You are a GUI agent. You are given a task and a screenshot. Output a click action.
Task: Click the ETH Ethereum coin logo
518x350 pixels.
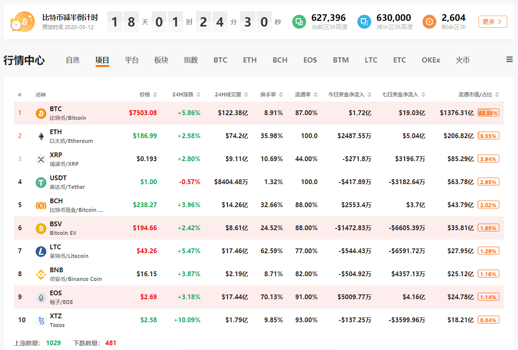point(41,136)
